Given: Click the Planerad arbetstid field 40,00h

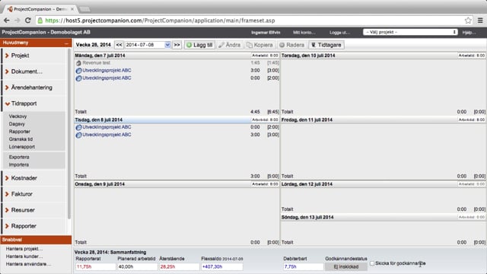Looking at the screenshot, I should pos(137,267).
